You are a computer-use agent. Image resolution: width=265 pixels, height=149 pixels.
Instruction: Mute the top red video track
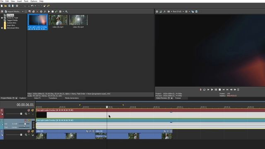(x=29, y=111)
